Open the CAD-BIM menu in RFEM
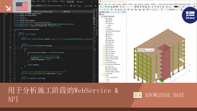The image size is (197, 111). (x=153, y=4)
